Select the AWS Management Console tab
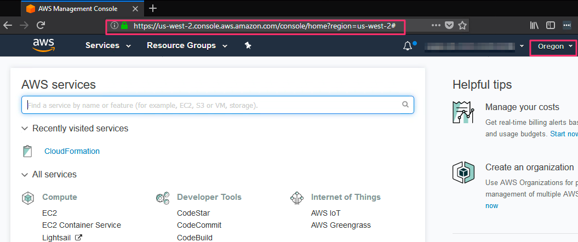578x242 pixels. click(82, 8)
